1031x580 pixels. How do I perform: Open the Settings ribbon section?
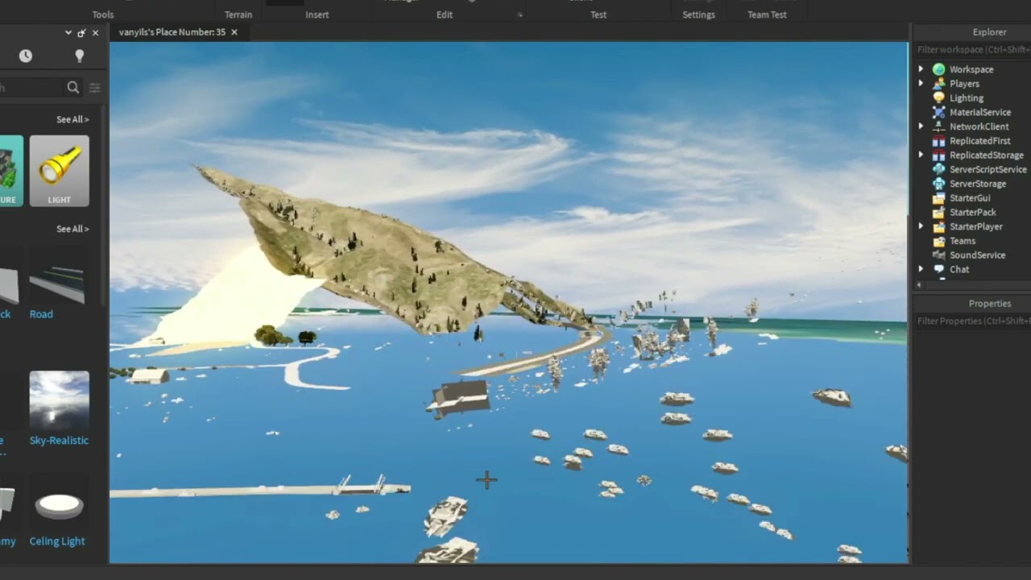click(698, 14)
